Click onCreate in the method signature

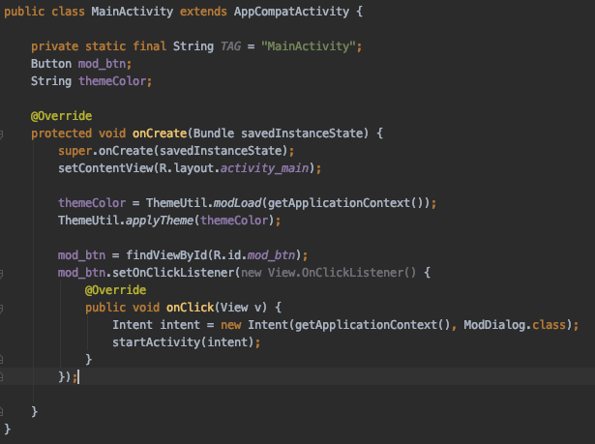pyautogui.click(x=160, y=133)
